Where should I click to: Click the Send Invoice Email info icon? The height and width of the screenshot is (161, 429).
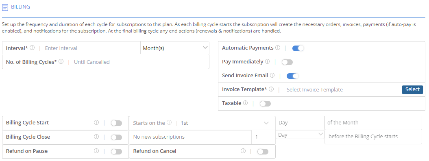tap(272, 76)
